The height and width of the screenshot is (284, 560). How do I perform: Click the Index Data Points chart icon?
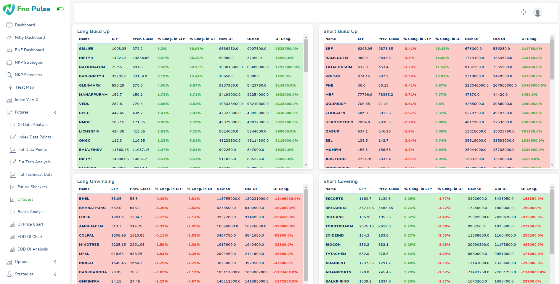pos(13,137)
